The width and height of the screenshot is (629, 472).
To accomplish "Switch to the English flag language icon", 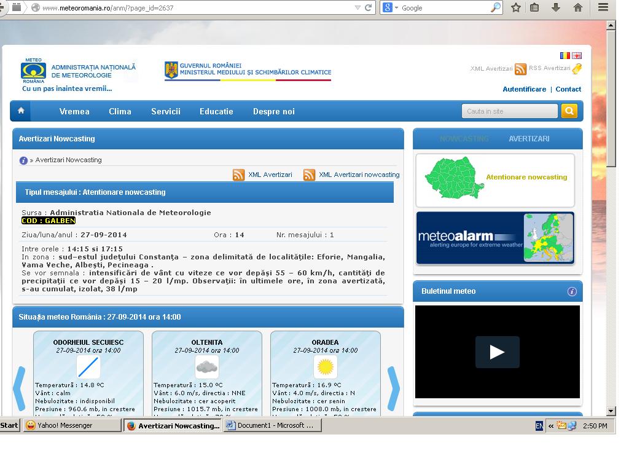I will (x=577, y=56).
